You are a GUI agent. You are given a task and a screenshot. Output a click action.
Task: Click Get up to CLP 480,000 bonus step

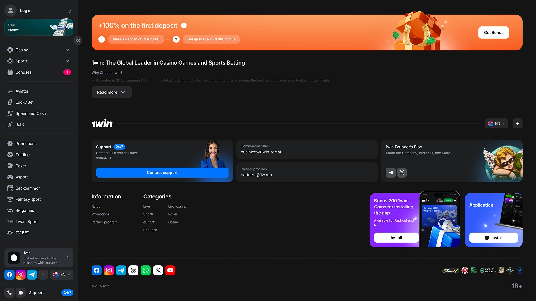[x=211, y=39]
